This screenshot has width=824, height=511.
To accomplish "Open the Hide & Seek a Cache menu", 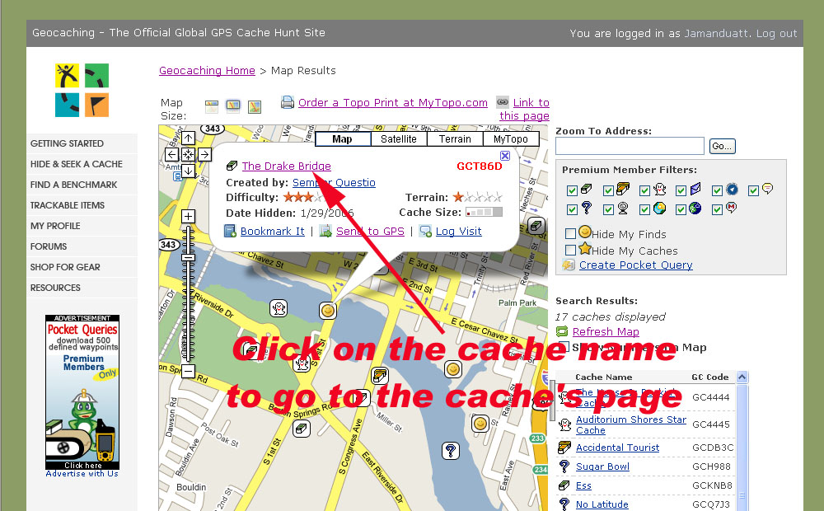I will 82,164.
